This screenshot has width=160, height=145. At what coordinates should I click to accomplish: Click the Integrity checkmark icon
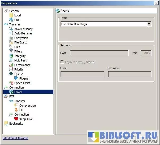[x=11, y=56]
